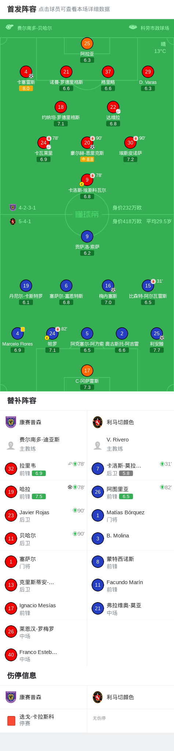Screen dimensions: 174x751
Task: Tap referee name 费尔南多-贝哈尔
Action: click(x=34, y=28)
